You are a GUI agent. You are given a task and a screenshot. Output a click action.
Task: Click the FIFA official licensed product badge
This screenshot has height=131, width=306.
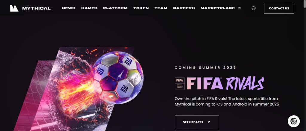click(x=180, y=83)
